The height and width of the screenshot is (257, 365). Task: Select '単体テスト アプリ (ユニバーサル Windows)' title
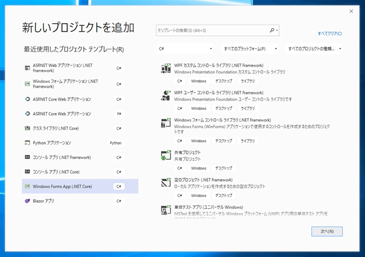coord(208,207)
